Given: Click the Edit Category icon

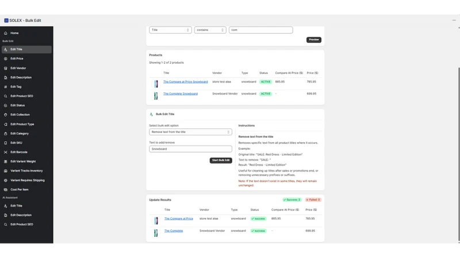Looking at the screenshot, I should coord(6,134).
